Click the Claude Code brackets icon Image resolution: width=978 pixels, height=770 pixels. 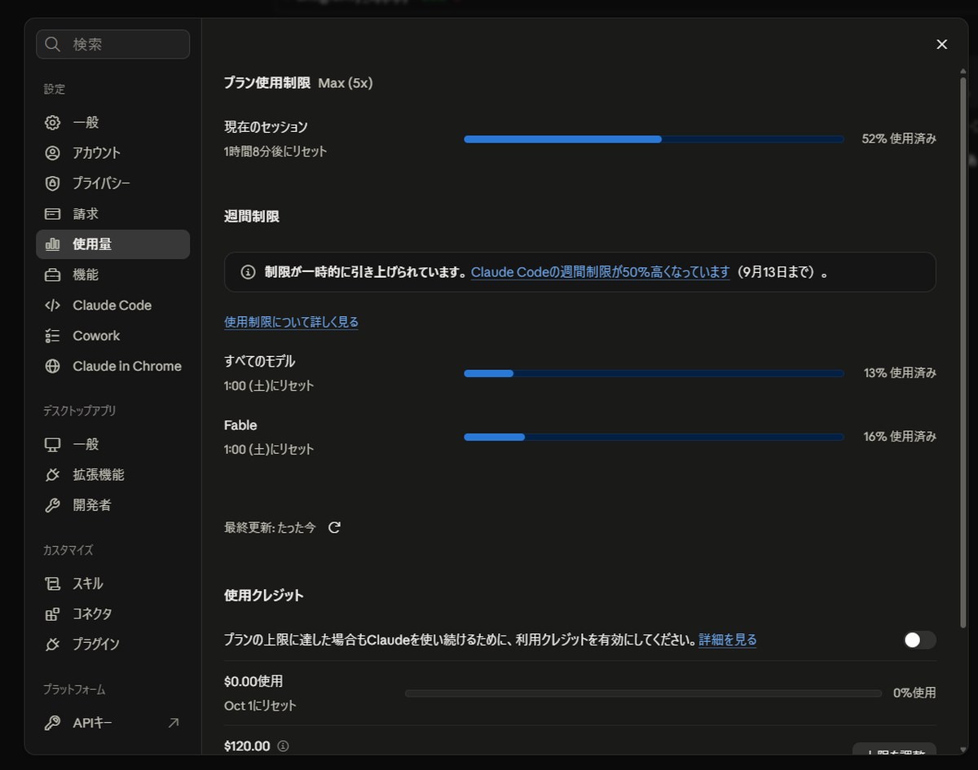(53, 306)
